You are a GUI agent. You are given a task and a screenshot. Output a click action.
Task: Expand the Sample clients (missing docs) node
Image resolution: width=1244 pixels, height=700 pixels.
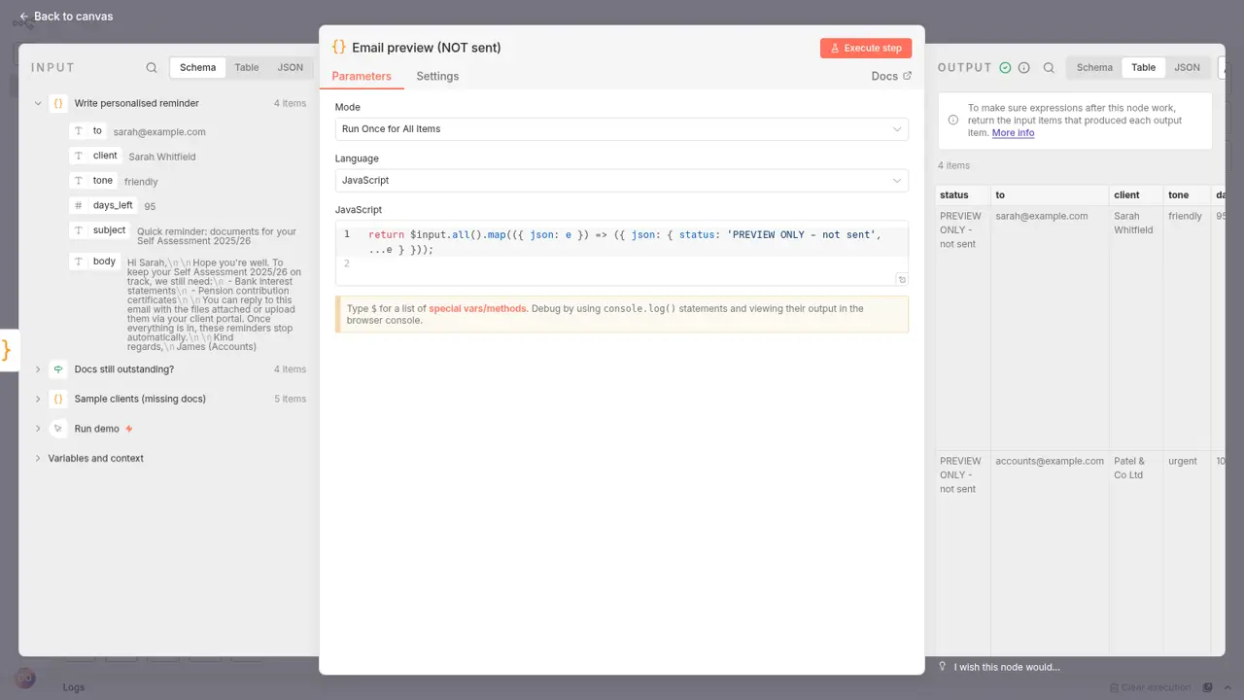[38, 399]
